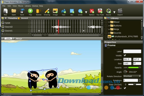Click the red playhead in the timeline
144x96 pixels.
pyautogui.click(x=58, y=27)
